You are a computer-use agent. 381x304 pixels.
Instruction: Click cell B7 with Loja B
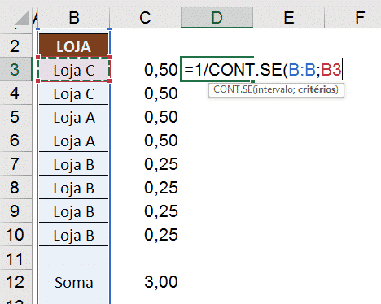[74, 163]
